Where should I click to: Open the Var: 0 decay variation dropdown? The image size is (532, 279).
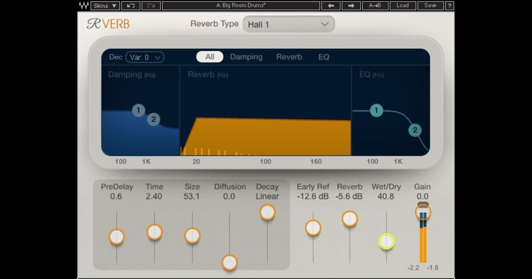(x=145, y=57)
